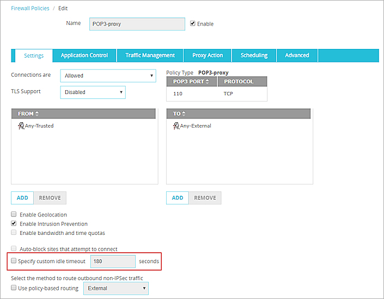Click the idle timeout seconds field
384x299 pixels.
(113, 261)
